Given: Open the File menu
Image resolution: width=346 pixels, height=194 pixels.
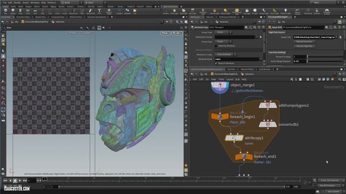Looking at the screenshot, I should click(5, 2).
